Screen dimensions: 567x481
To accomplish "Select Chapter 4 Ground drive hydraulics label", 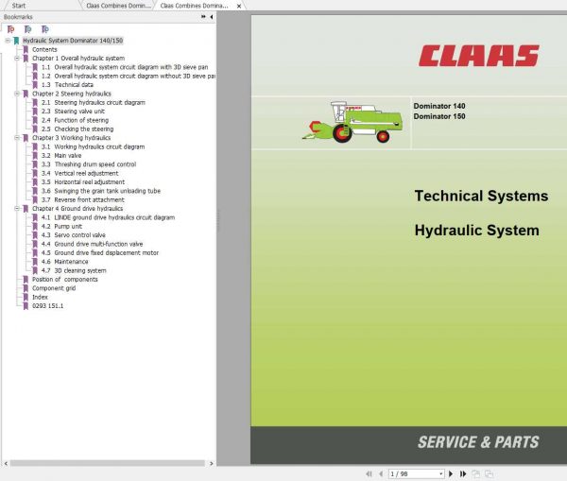I will [x=77, y=209].
